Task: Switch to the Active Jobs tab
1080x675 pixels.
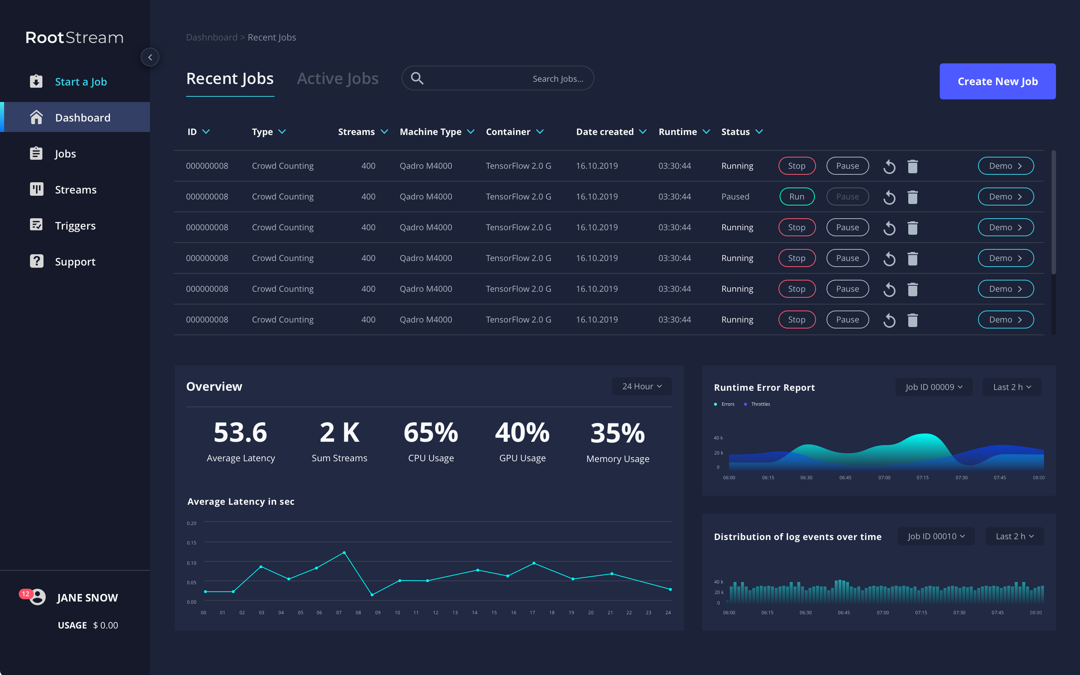Action: (338, 79)
